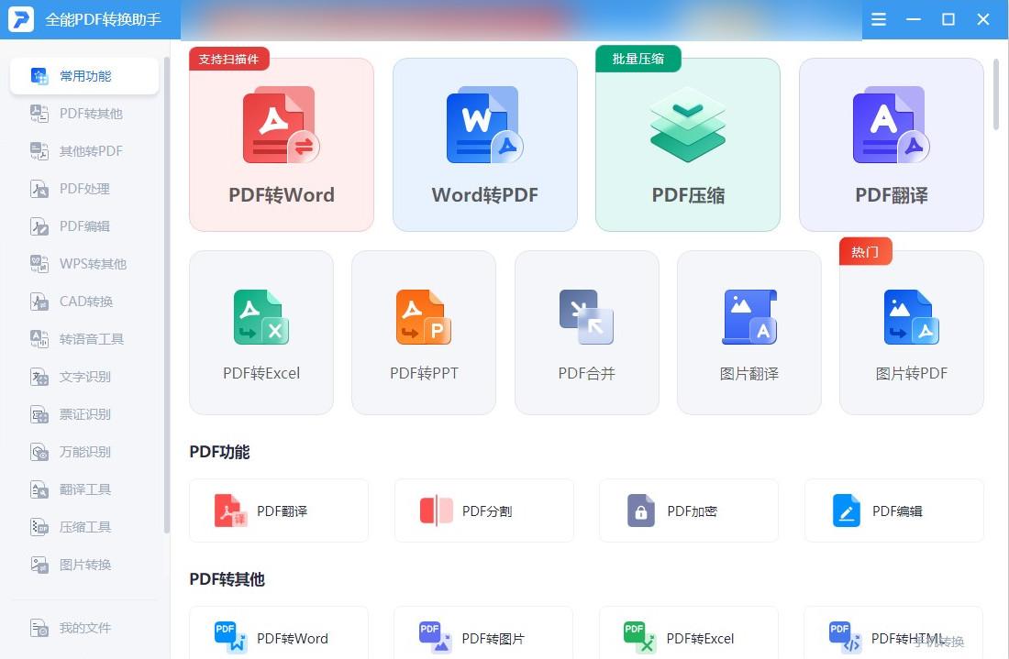
Task: Open the app hamburger menu
Action: point(878,19)
